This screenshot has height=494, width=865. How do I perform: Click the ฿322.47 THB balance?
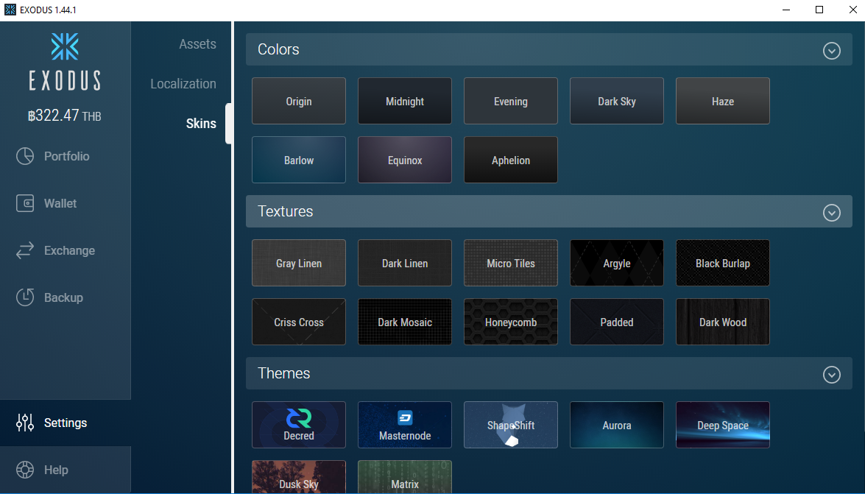[x=65, y=116]
